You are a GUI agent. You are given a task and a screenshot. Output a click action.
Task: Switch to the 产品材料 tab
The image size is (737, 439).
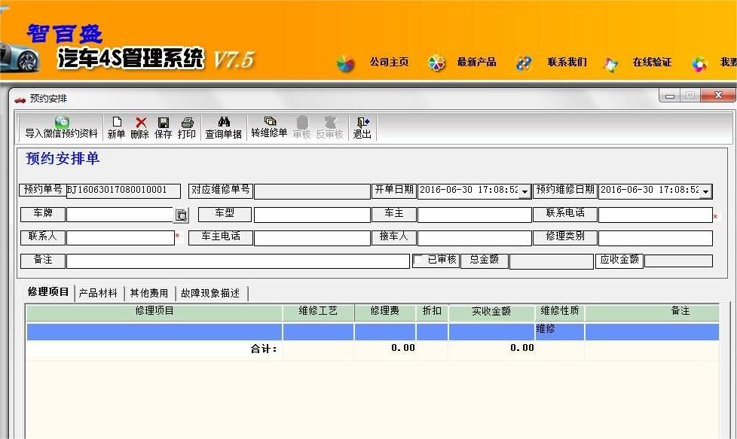tap(98, 293)
